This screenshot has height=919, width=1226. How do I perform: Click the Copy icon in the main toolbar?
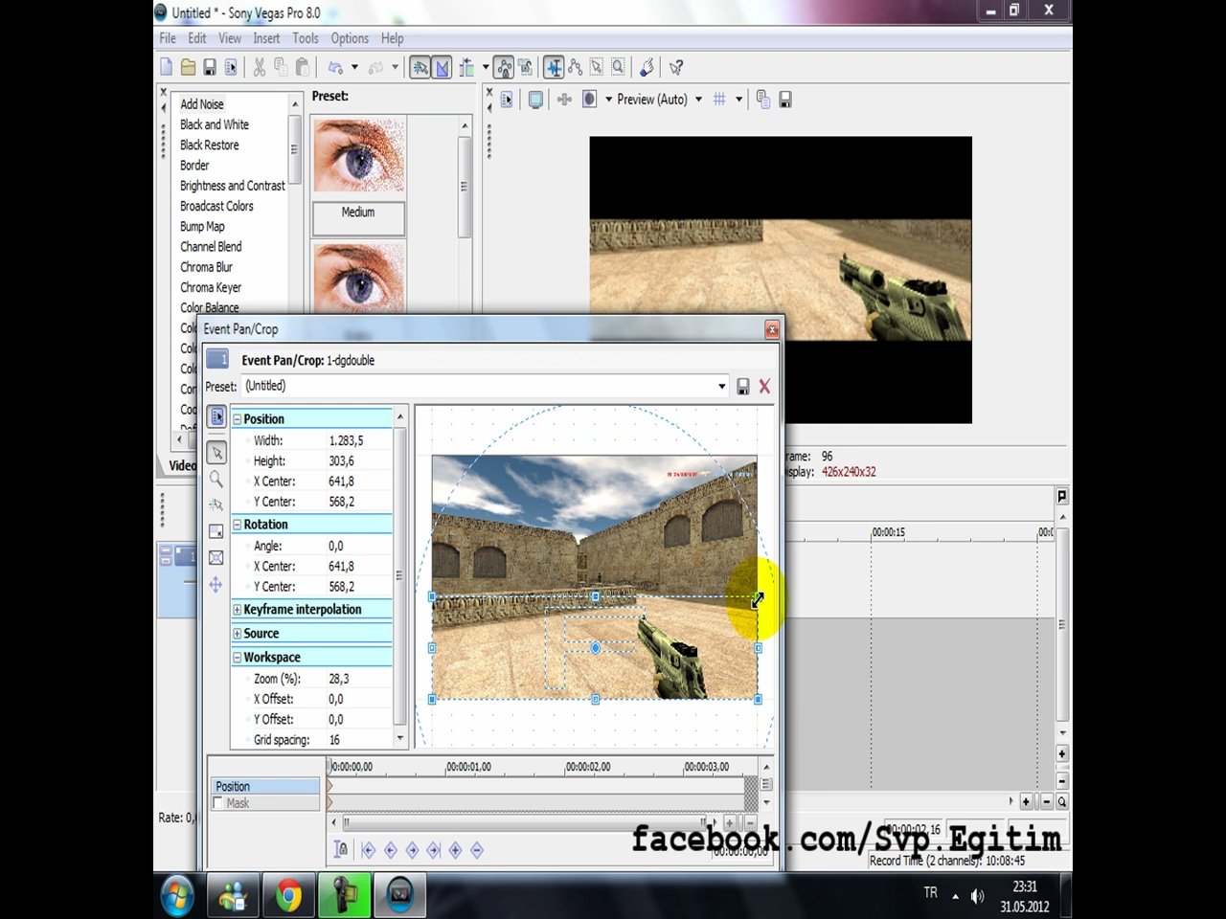[x=281, y=67]
